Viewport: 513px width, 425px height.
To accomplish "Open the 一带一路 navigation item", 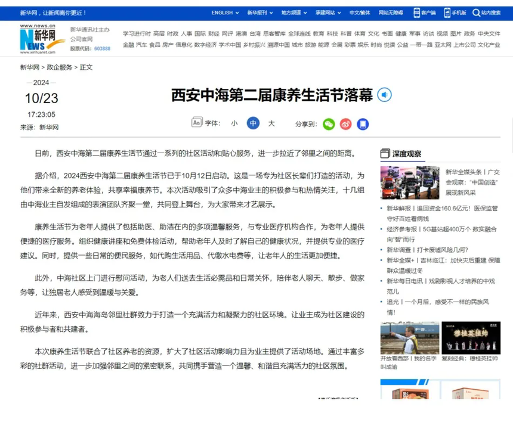I will 421,45.
